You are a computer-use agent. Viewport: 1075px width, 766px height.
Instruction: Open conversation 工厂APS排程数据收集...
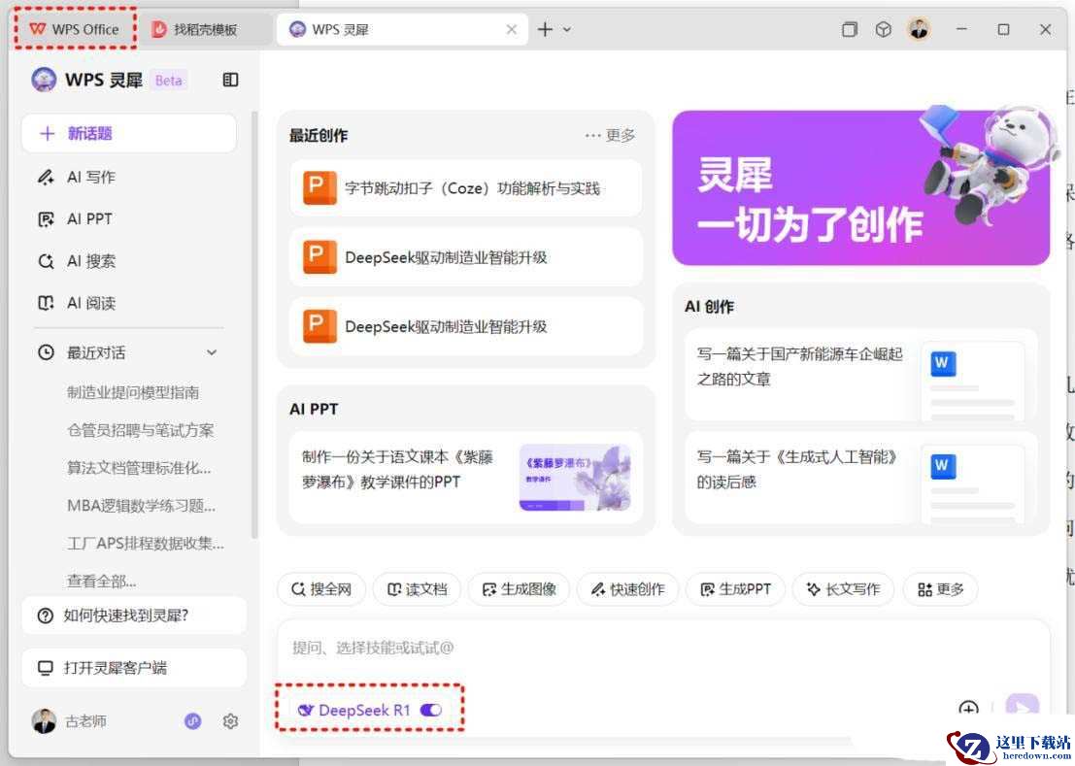tap(146, 544)
